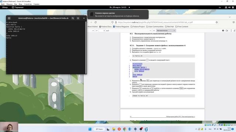The width and height of the screenshot is (236, 132).
Task: Open the Терминал app menu in top bar
Action: coord(18,7)
